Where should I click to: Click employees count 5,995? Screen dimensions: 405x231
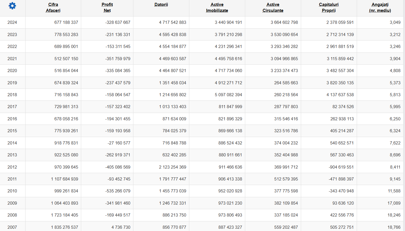pos(395,107)
